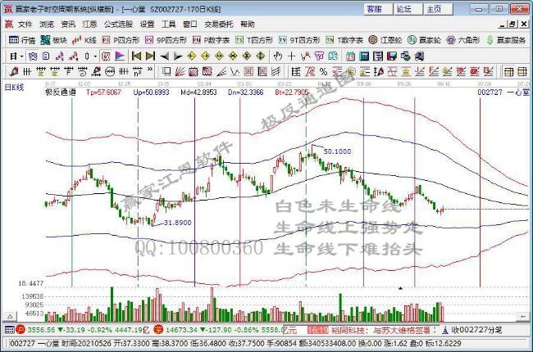This screenshot has width=533, height=352.
Task: Select the percent retracement tool
Action: click(x=323, y=71)
